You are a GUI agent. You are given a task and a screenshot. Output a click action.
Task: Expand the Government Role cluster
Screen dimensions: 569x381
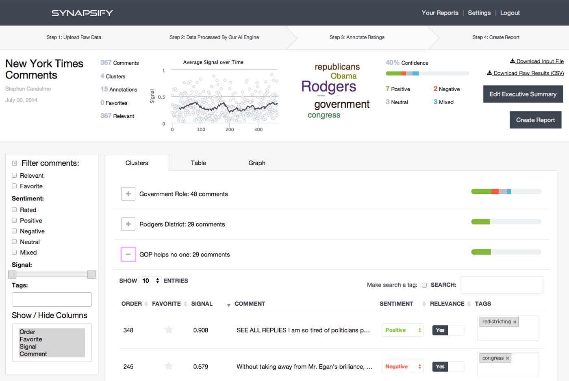coord(128,194)
